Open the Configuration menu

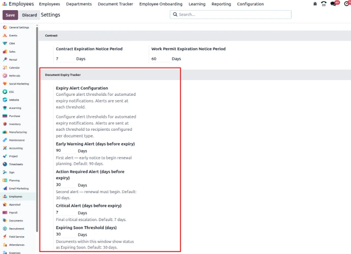[x=250, y=4]
